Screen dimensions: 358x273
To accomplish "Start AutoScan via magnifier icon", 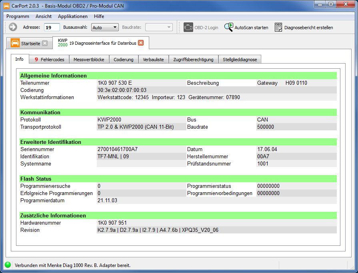I will 228,27.
